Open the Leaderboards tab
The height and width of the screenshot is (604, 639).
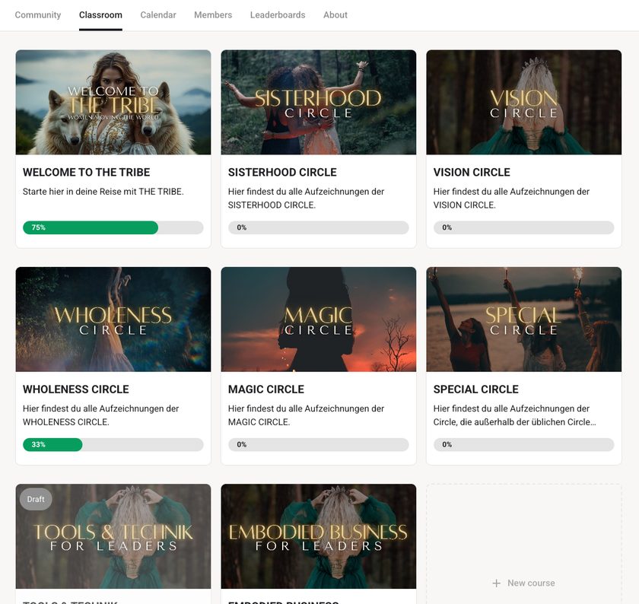(x=278, y=15)
